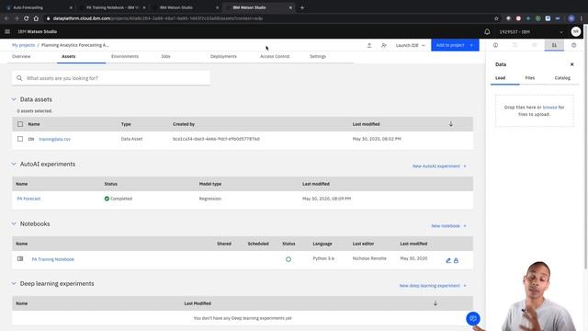Image resolution: width=588 pixels, height=331 pixels.
Task: Open a new browser tab
Action: click(x=302, y=7)
